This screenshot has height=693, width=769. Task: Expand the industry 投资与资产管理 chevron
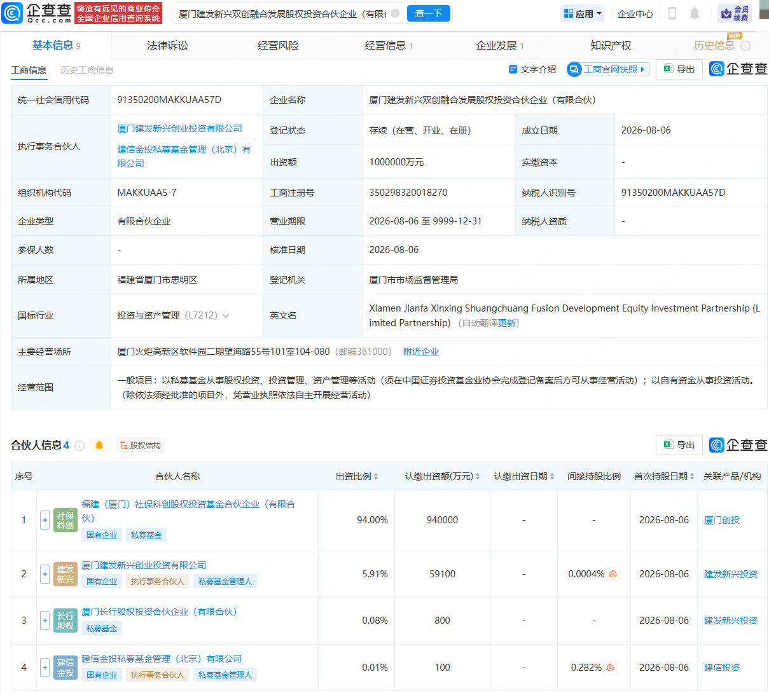point(225,316)
